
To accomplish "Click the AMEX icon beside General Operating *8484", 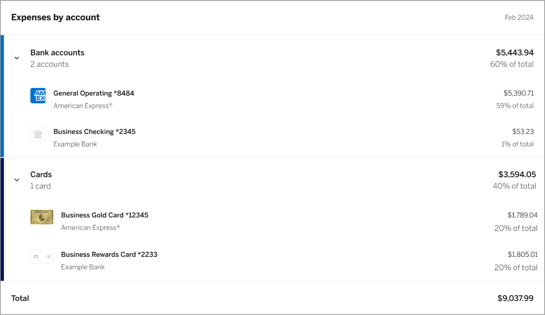I will tap(38, 96).
